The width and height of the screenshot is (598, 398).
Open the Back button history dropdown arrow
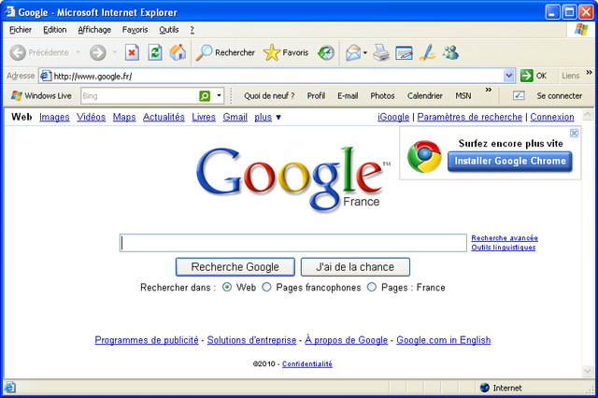point(78,52)
